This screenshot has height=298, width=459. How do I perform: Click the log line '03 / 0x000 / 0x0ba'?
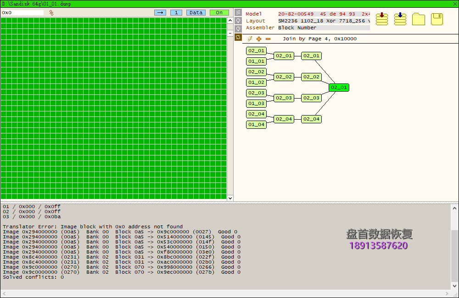[32, 217]
